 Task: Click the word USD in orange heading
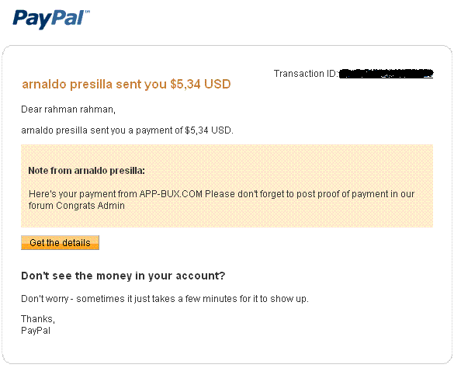(x=217, y=84)
